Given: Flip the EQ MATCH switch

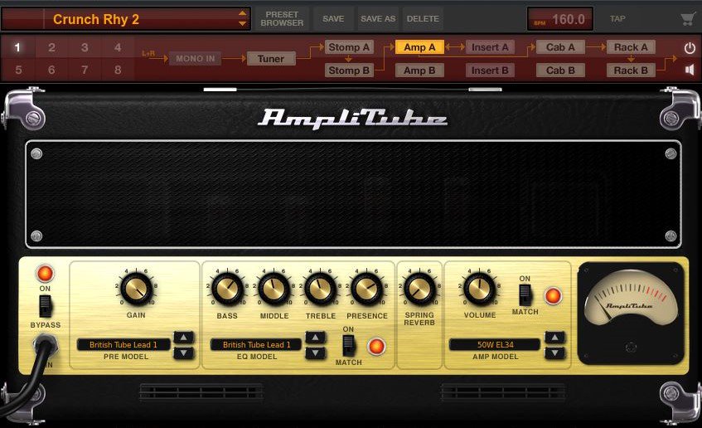Looking at the screenshot, I should click(x=348, y=346).
